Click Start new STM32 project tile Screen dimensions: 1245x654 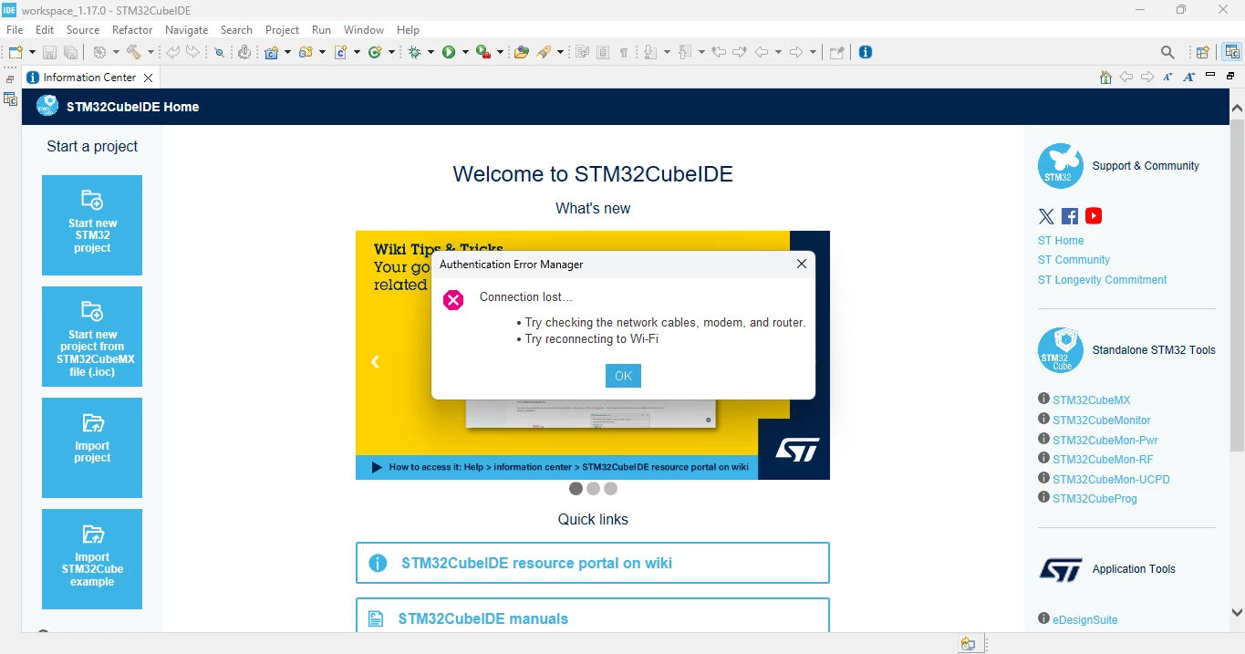92,225
